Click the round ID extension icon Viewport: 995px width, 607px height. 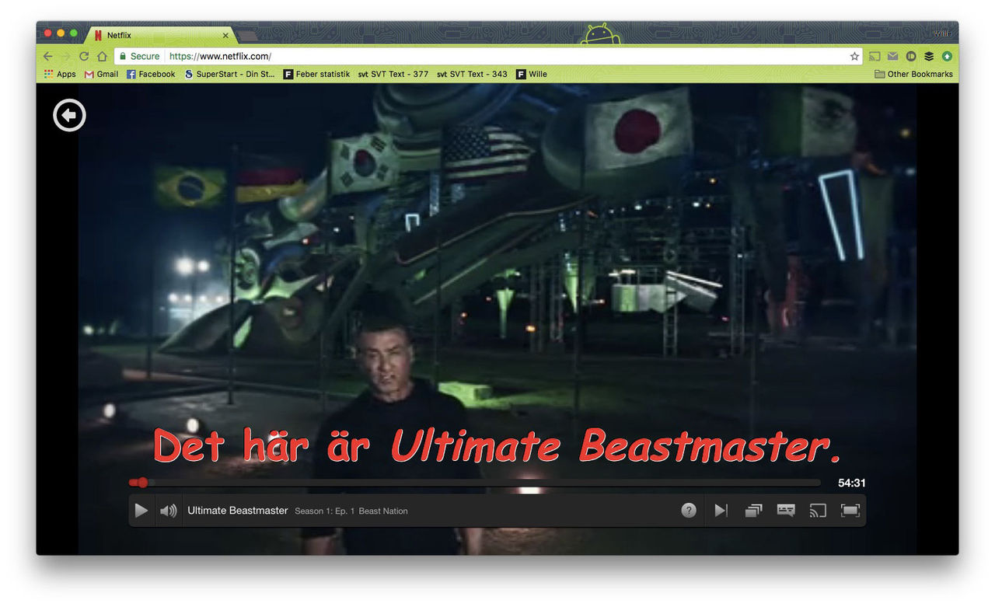pyautogui.click(x=910, y=56)
